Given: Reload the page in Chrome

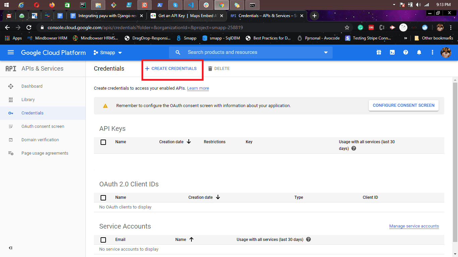Looking at the screenshot, I should (x=29, y=27).
